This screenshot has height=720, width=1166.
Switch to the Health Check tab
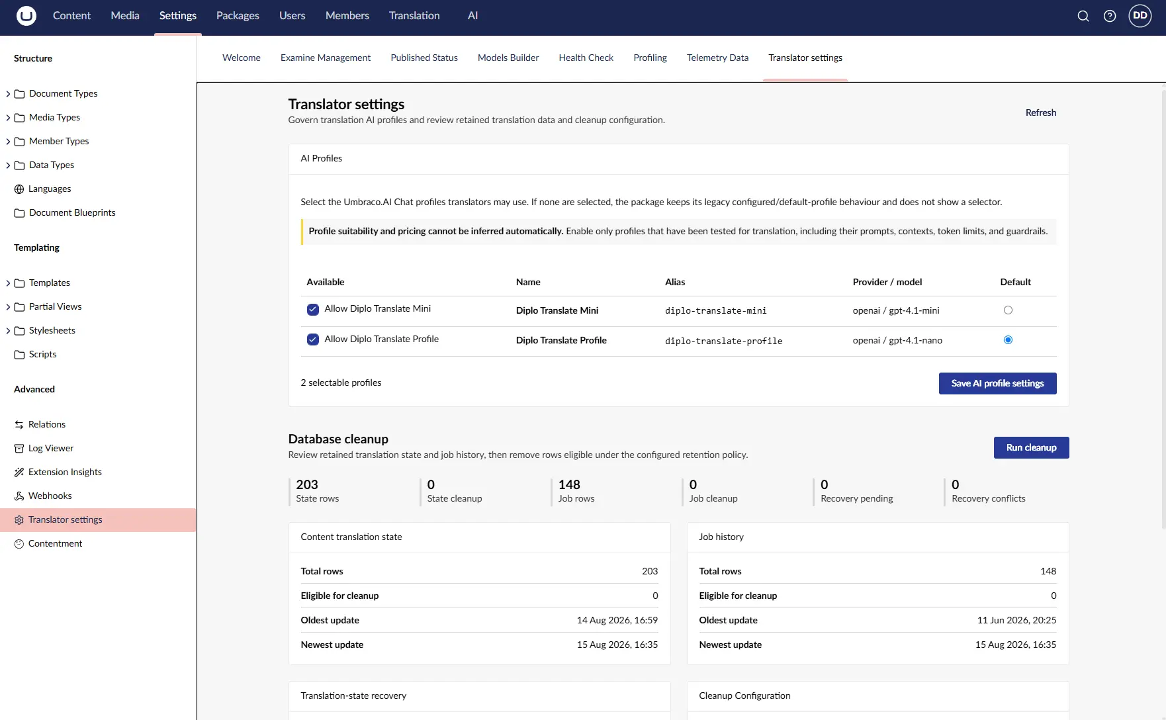click(x=586, y=58)
